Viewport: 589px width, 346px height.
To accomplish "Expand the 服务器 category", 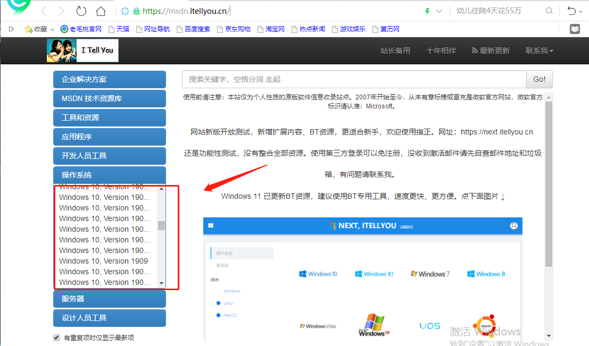I will coord(109,299).
